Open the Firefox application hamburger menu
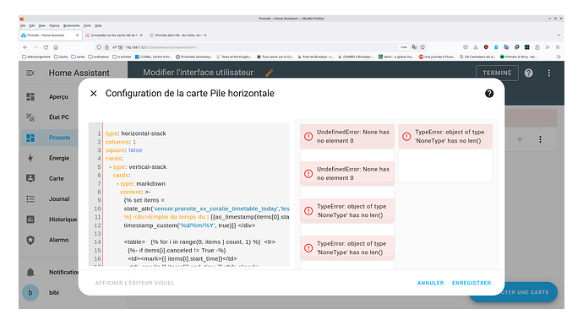583x331 pixels. pos(558,47)
